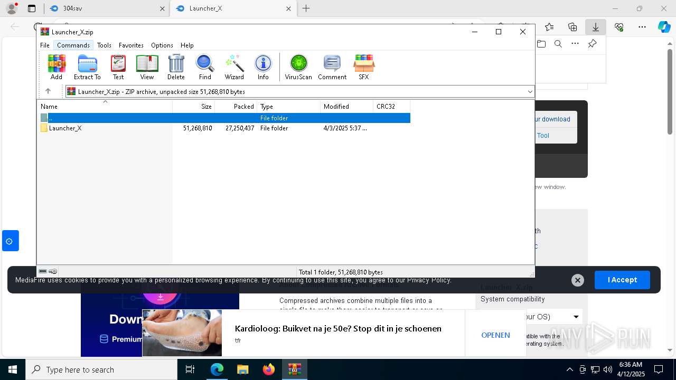Image resolution: width=676 pixels, height=380 pixels.
Task: Create an SFX archive
Action: (x=364, y=68)
